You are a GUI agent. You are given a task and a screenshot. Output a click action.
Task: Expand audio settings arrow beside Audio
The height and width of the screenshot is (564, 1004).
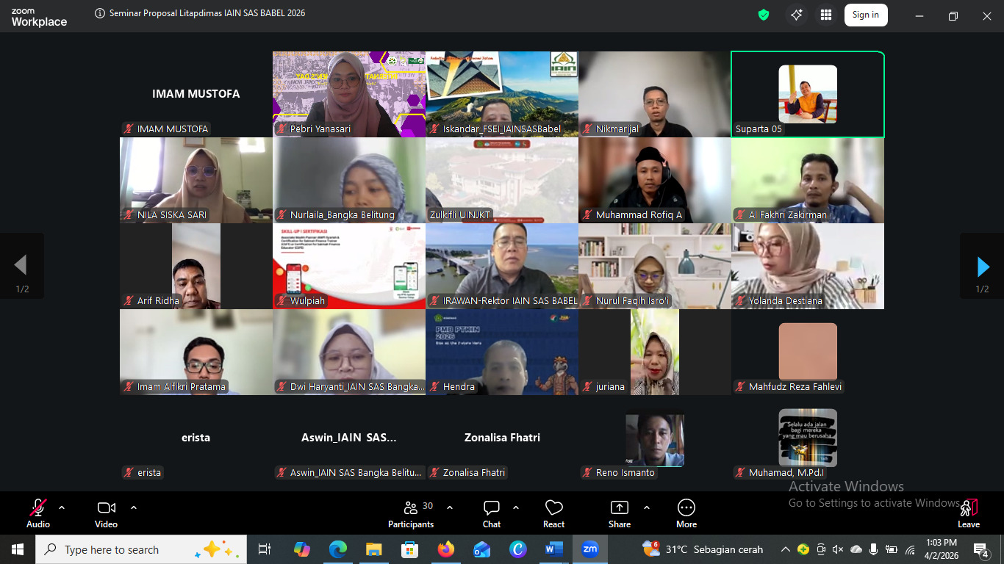click(62, 507)
